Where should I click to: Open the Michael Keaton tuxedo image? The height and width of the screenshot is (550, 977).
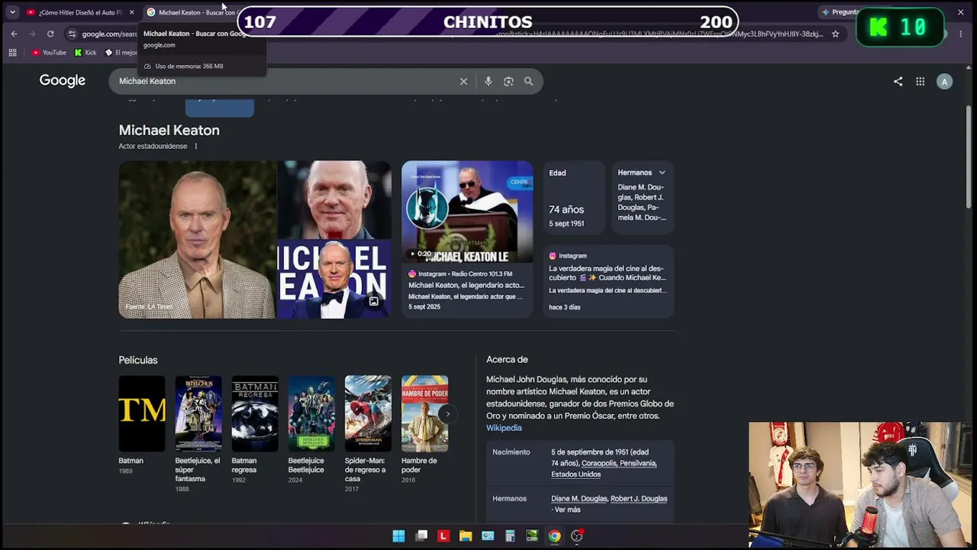click(x=334, y=280)
